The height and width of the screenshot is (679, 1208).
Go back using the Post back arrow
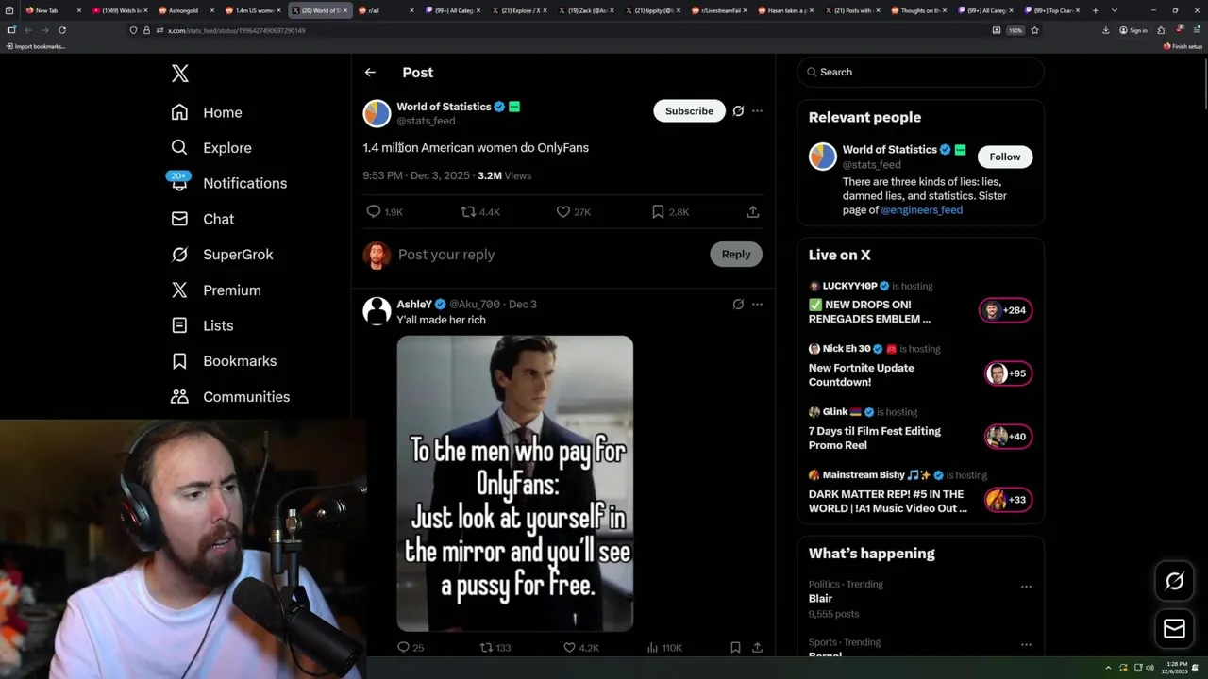[370, 73]
